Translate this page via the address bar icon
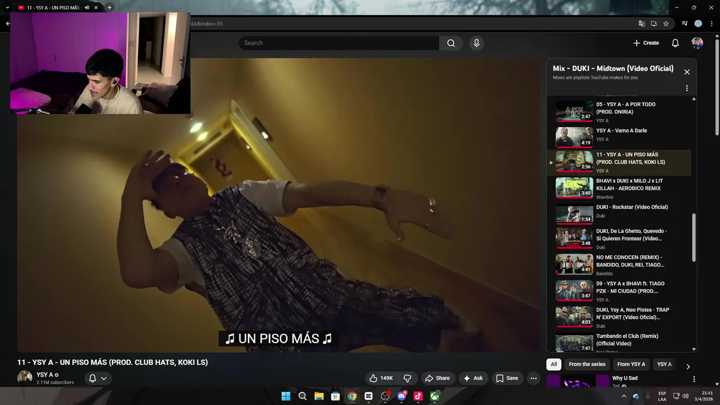The image size is (720, 405). pyautogui.click(x=642, y=24)
